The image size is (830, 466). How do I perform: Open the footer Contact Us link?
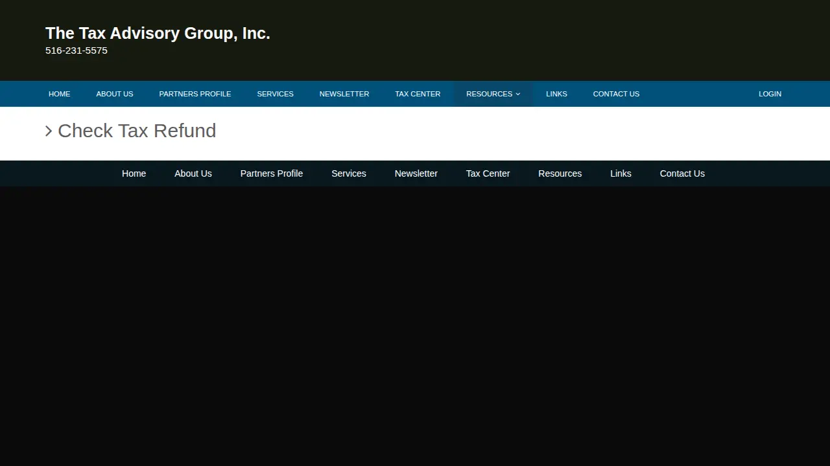pyautogui.click(x=682, y=173)
